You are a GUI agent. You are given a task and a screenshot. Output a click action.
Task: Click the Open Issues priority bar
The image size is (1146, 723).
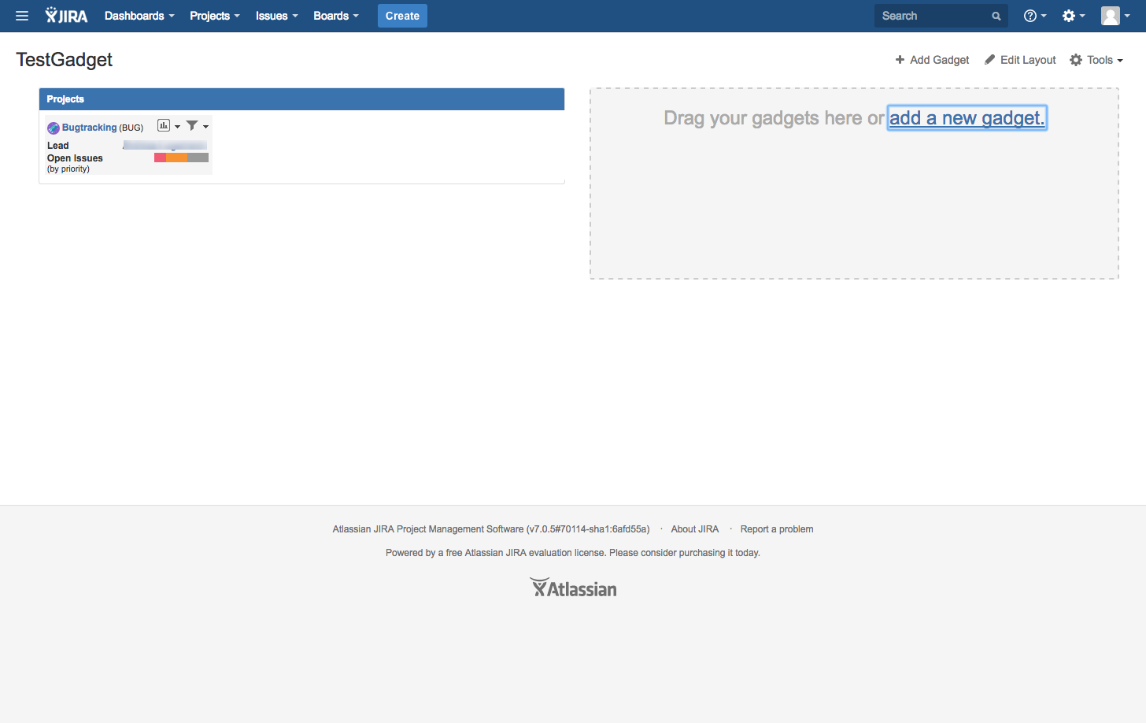pos(181,157)
